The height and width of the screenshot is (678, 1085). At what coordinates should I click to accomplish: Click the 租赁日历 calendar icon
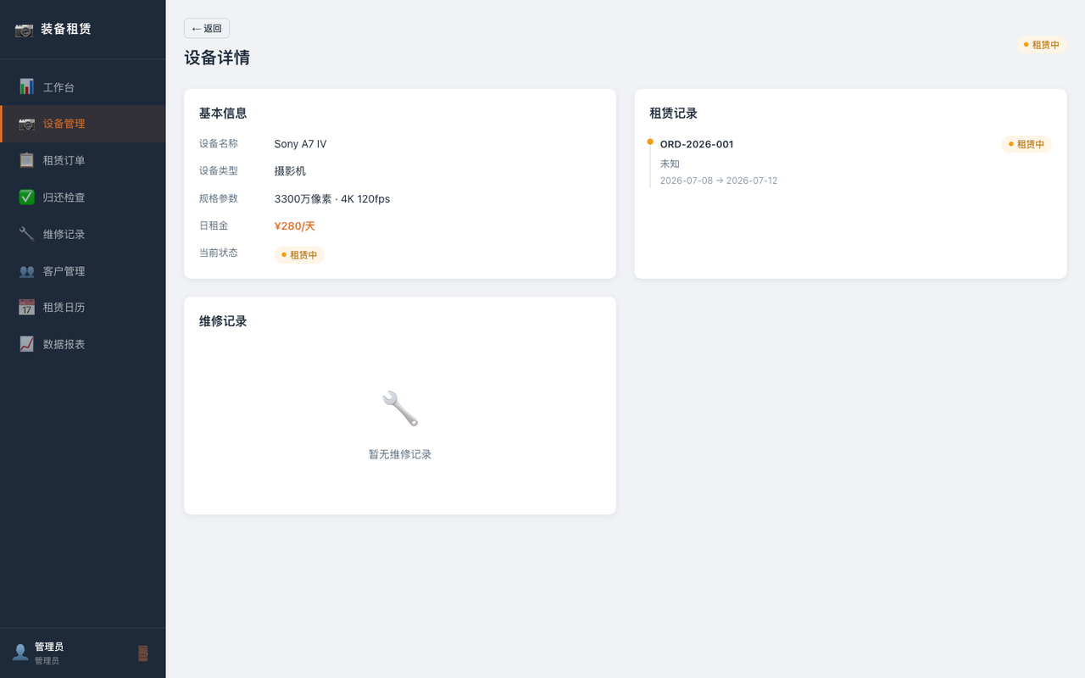pyautogui.click(x=26, y=308)
